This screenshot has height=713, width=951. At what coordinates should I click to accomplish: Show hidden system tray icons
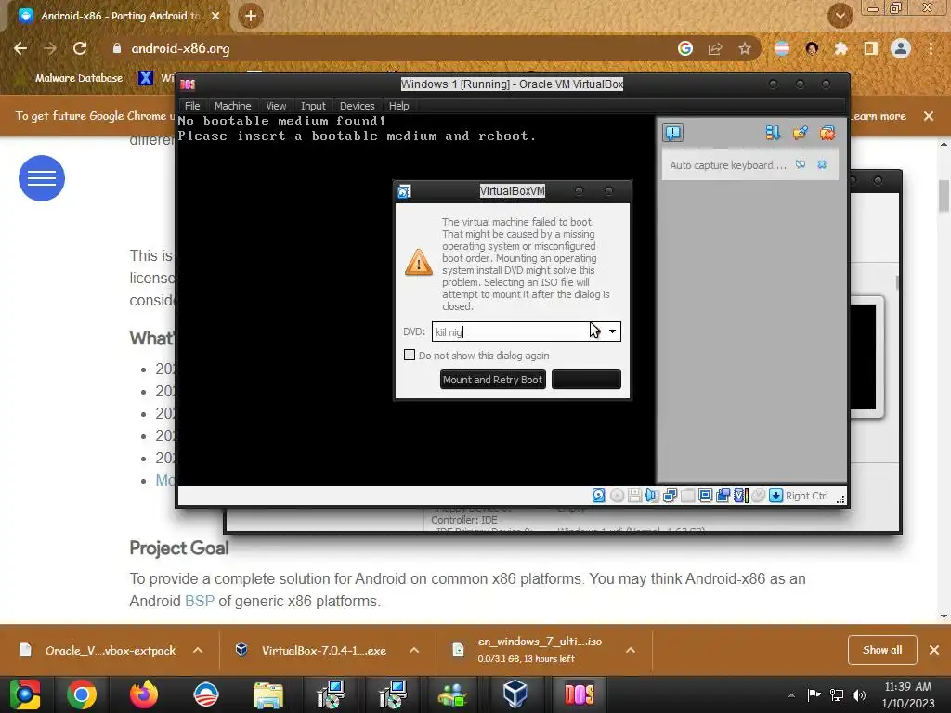pyautogui.click(x=791, y=695)
